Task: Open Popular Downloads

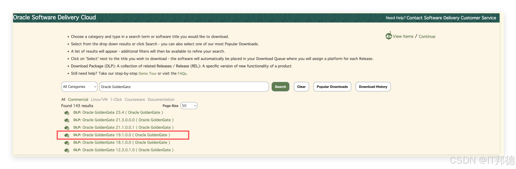Action: click(332, 87)
